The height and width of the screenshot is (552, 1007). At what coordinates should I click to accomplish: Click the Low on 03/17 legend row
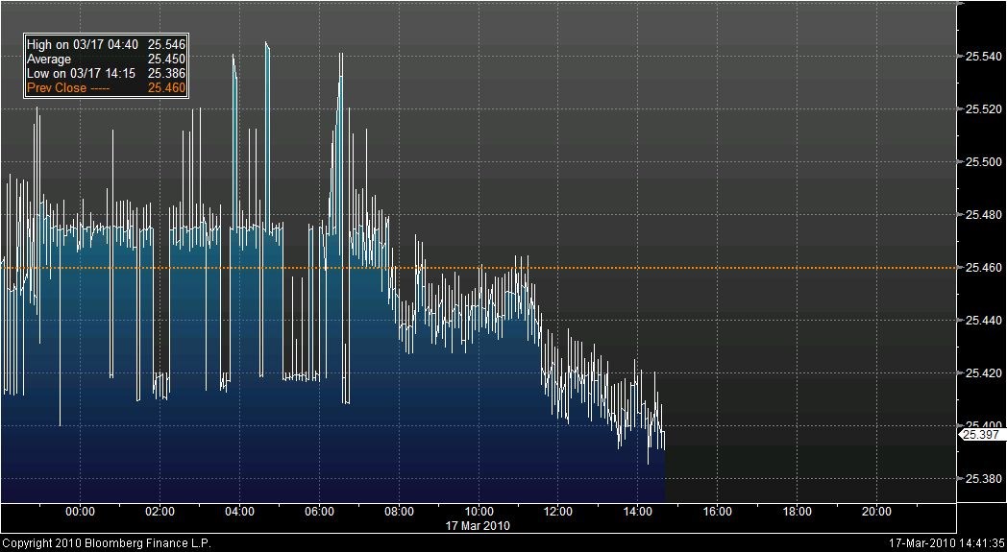tap(106, 74)
